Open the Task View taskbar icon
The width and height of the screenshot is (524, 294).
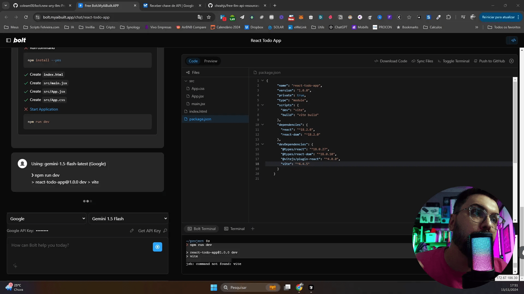tap(287, 287)
